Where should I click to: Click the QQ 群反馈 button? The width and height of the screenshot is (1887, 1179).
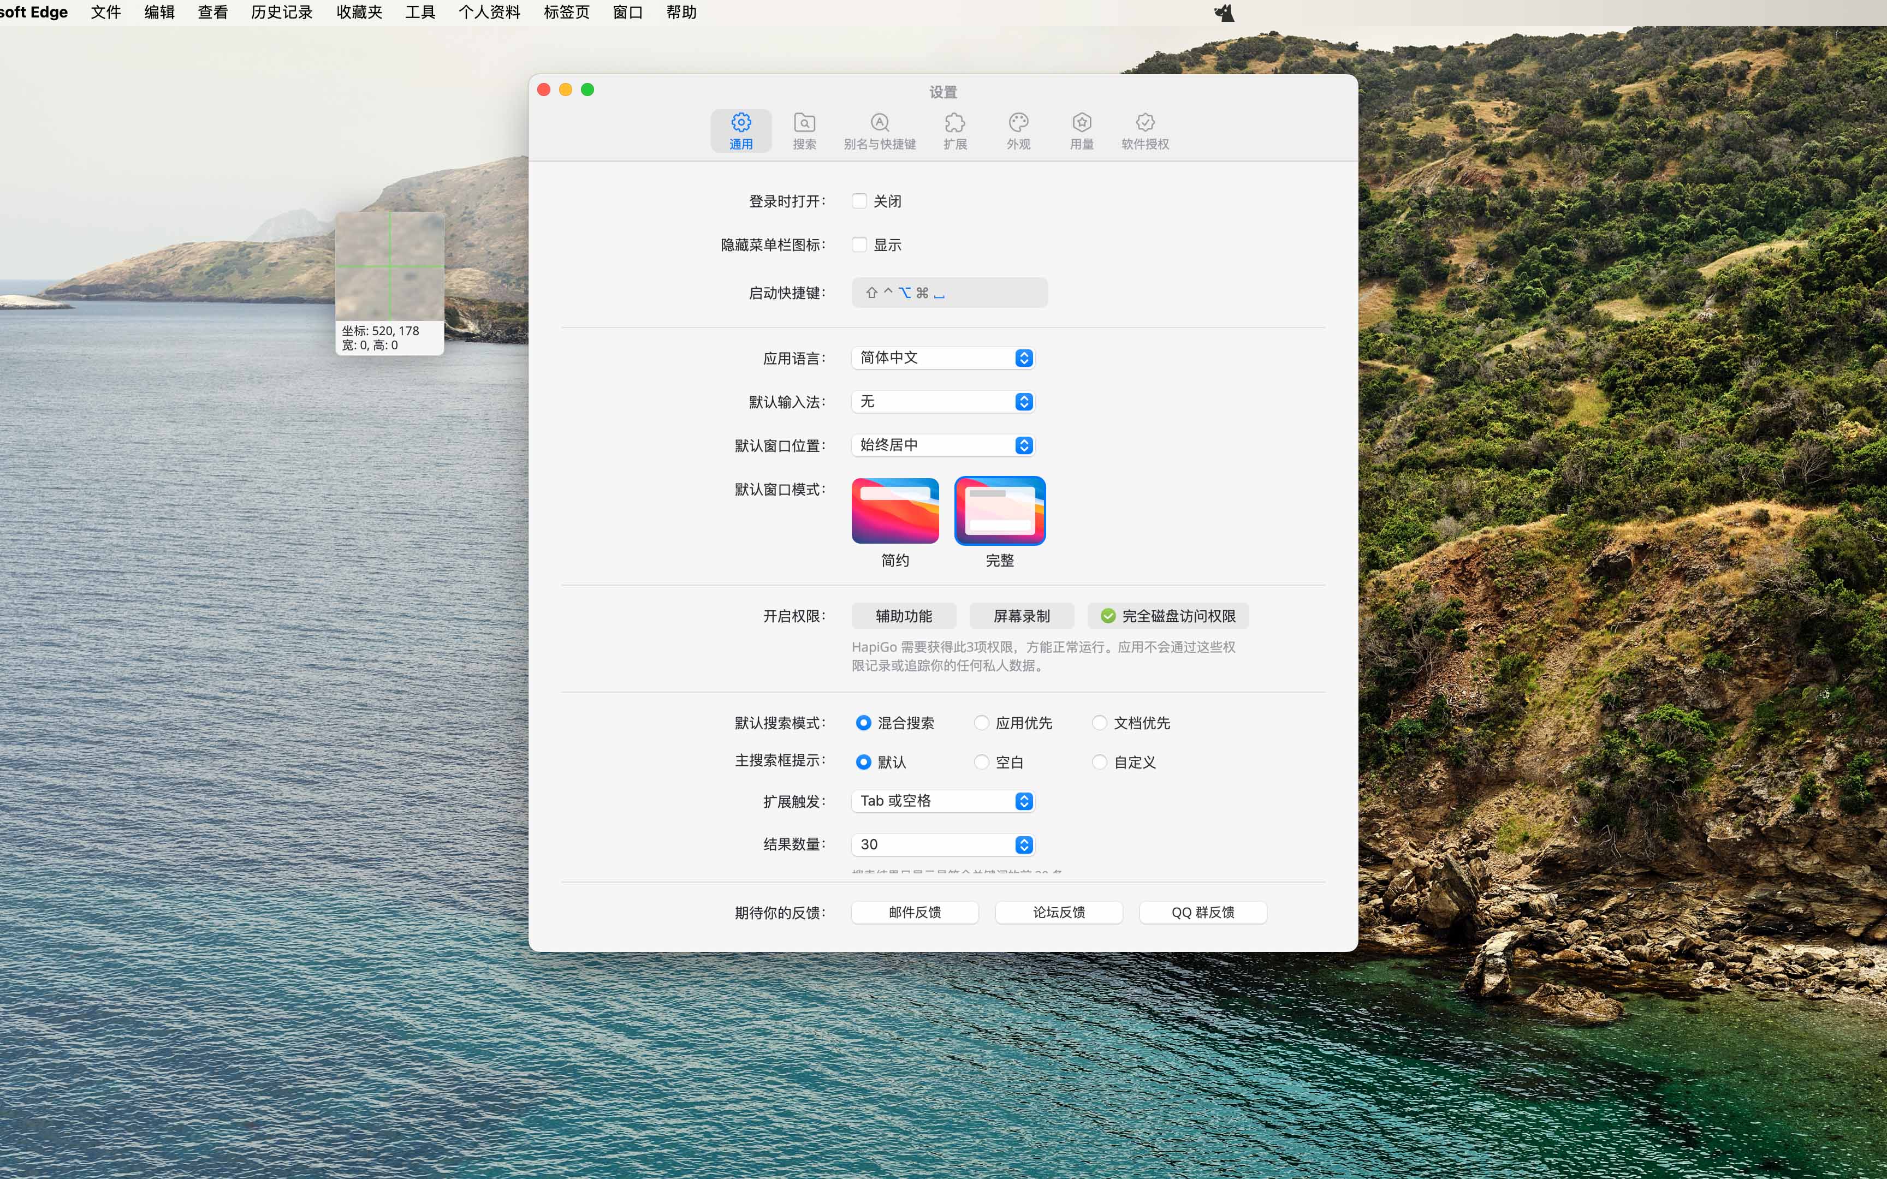[1203, 912]
